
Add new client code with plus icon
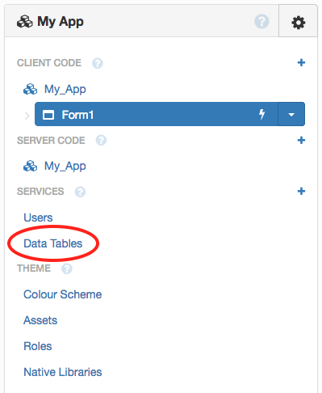pos(301,62)
